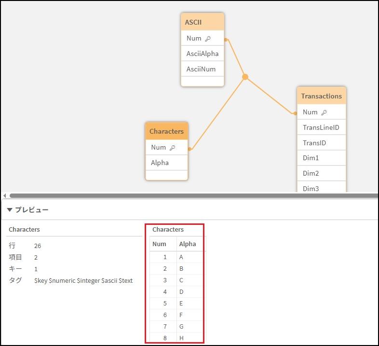Collapse the プレビュー panel with triangle
The width and height of the screenshot is (379, 346).
coord(9,210)
